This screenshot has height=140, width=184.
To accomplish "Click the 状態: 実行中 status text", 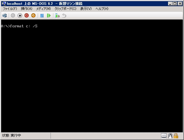I will [x=11, y=135].
